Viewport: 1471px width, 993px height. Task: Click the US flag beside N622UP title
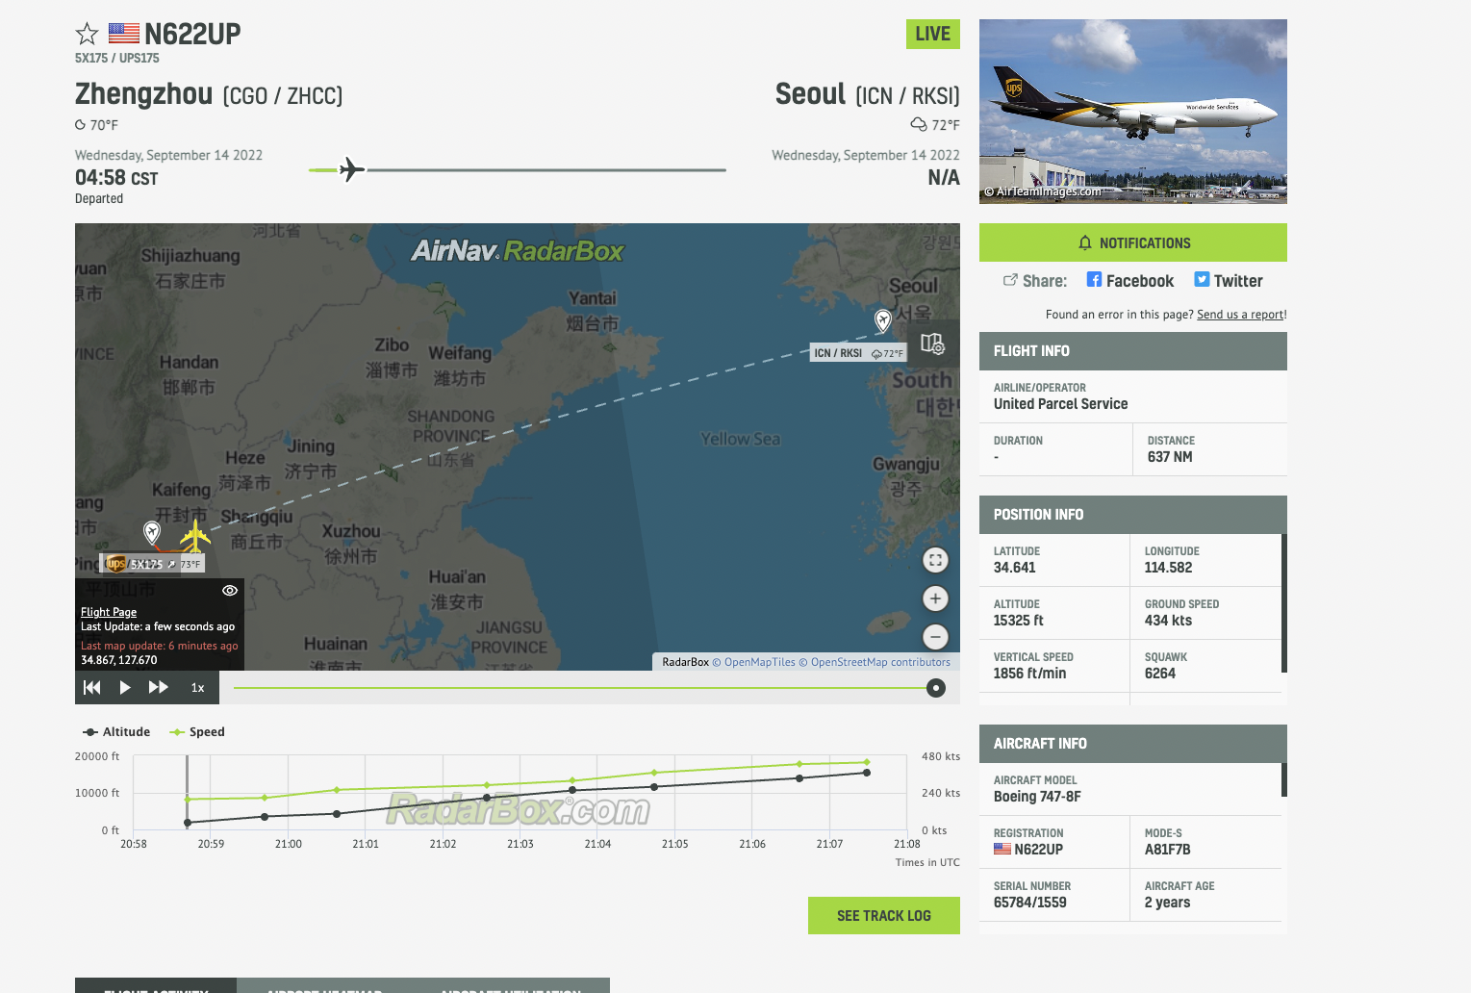(x=124, y=34)
